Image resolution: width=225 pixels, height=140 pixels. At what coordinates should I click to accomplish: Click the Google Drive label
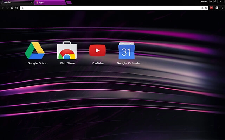[x=37, y=63]
